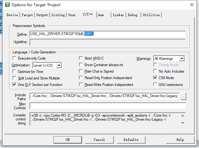Click the Cancel button

[x=99, y=140]
